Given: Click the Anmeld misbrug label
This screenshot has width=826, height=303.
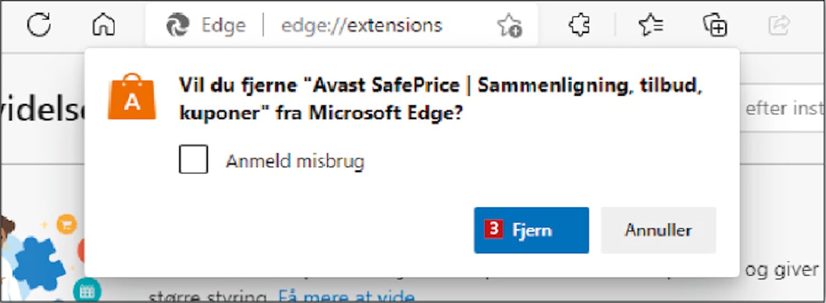Looking at the screenshot, I should tap(295, 161).
